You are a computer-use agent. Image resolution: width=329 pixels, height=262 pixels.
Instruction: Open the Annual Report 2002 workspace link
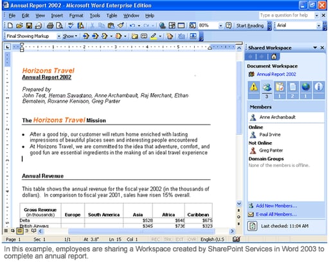[276, 74]
